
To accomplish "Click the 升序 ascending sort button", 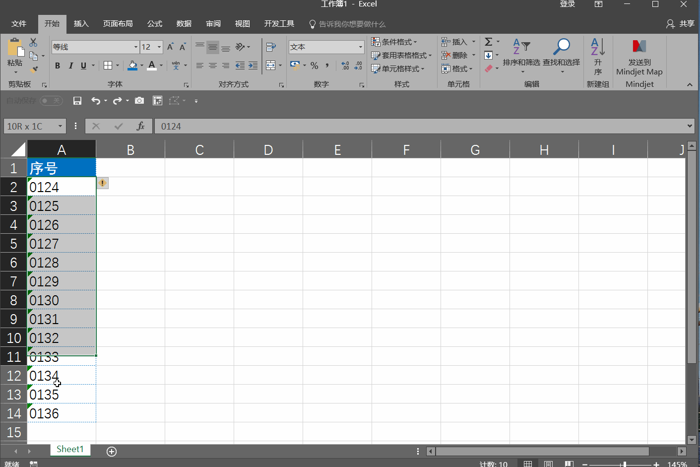I will [x=598, y=56].
